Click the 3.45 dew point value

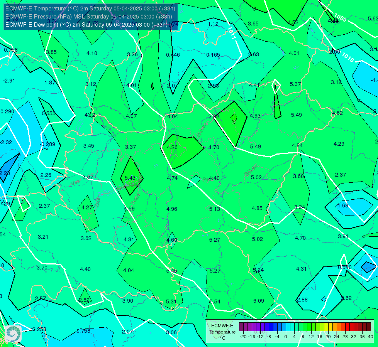(89, 146)
